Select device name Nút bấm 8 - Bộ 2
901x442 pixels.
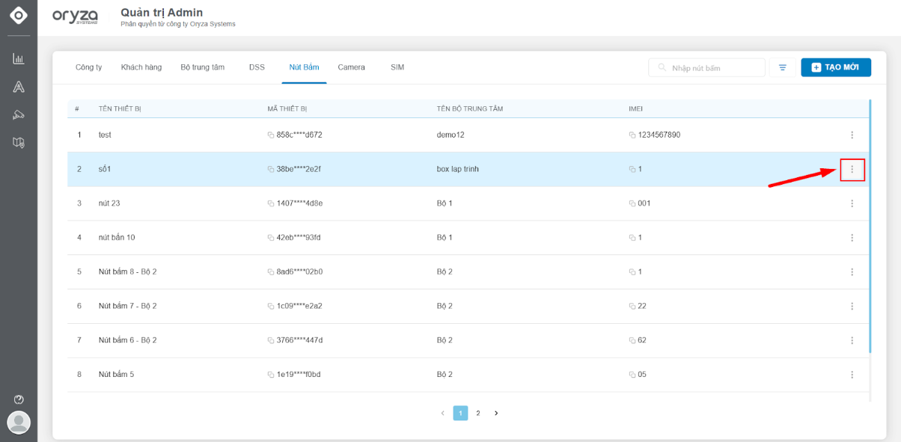click(x=128, y=272)
